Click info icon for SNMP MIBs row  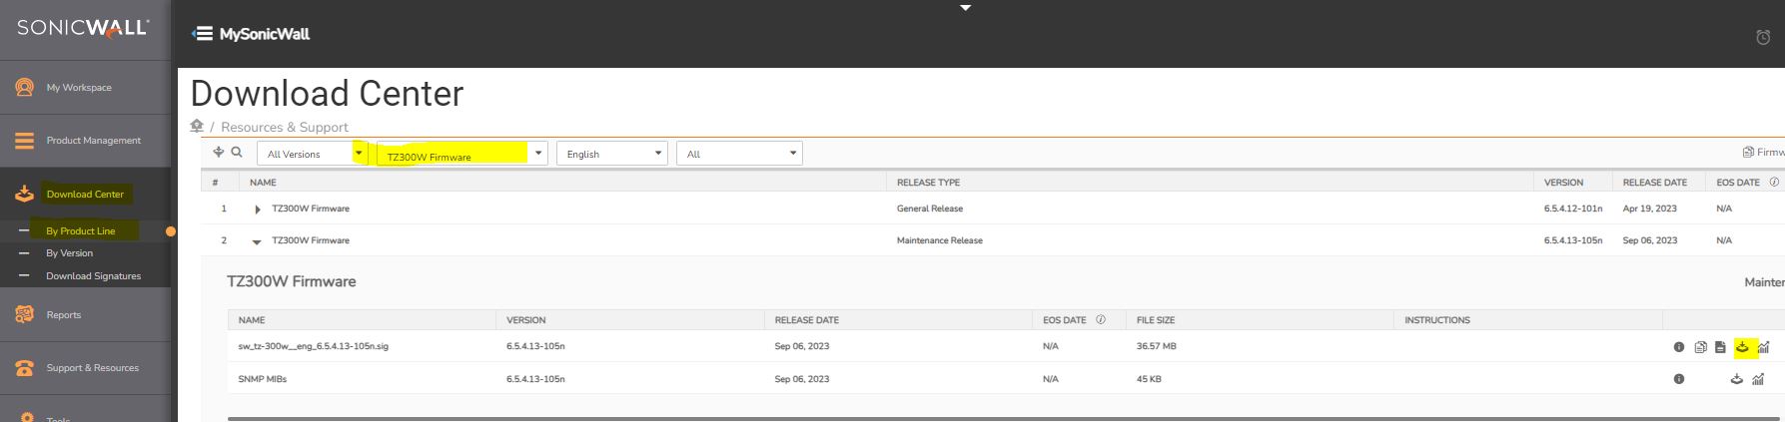coord(1679,379)
